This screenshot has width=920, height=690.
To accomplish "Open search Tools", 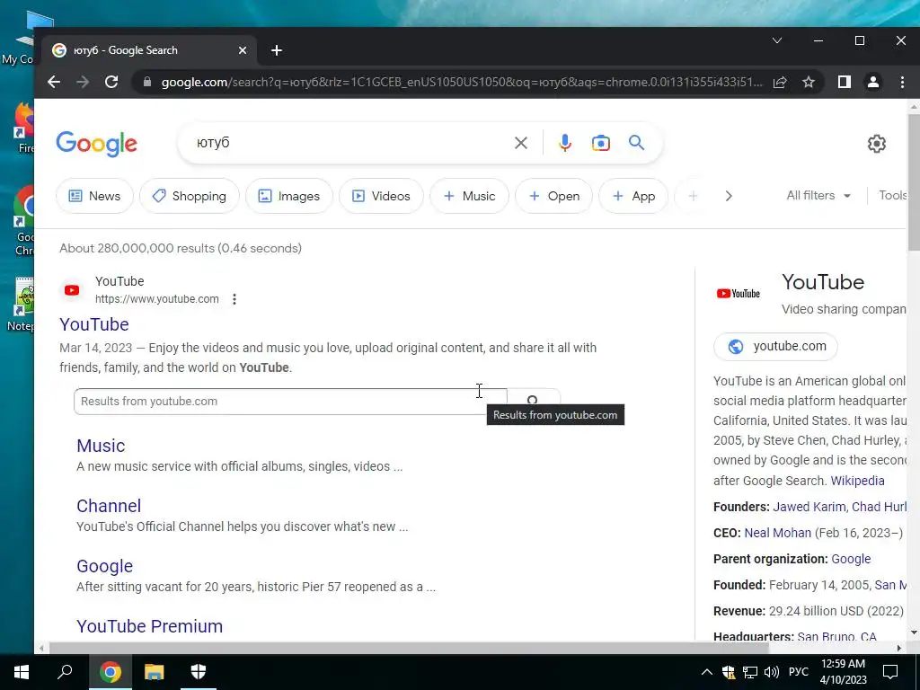I will click(892, 195).
